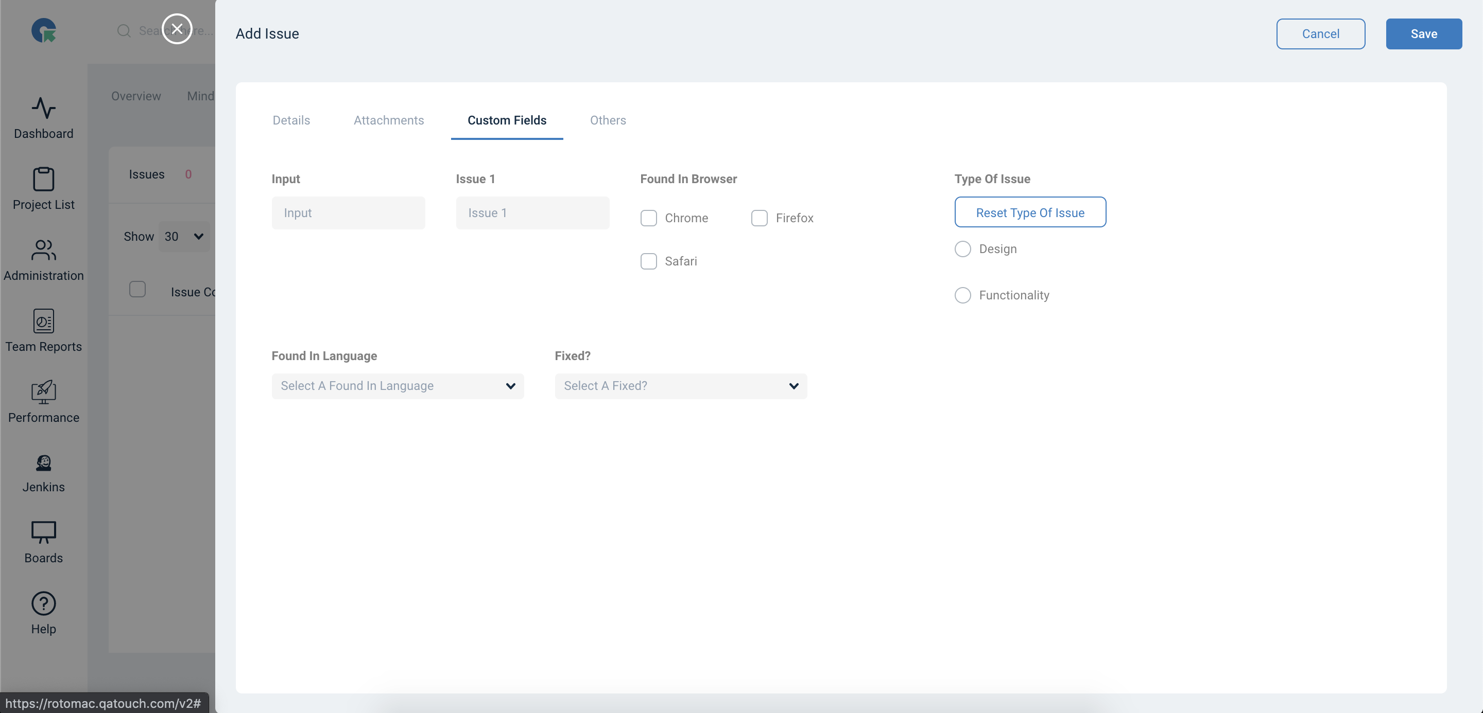Tick the select-all issues checkbox
This screenshot has height=713, width=1483.
click(137, 289)
